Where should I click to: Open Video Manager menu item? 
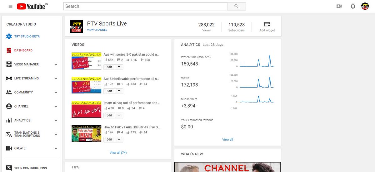pos(27,64)
